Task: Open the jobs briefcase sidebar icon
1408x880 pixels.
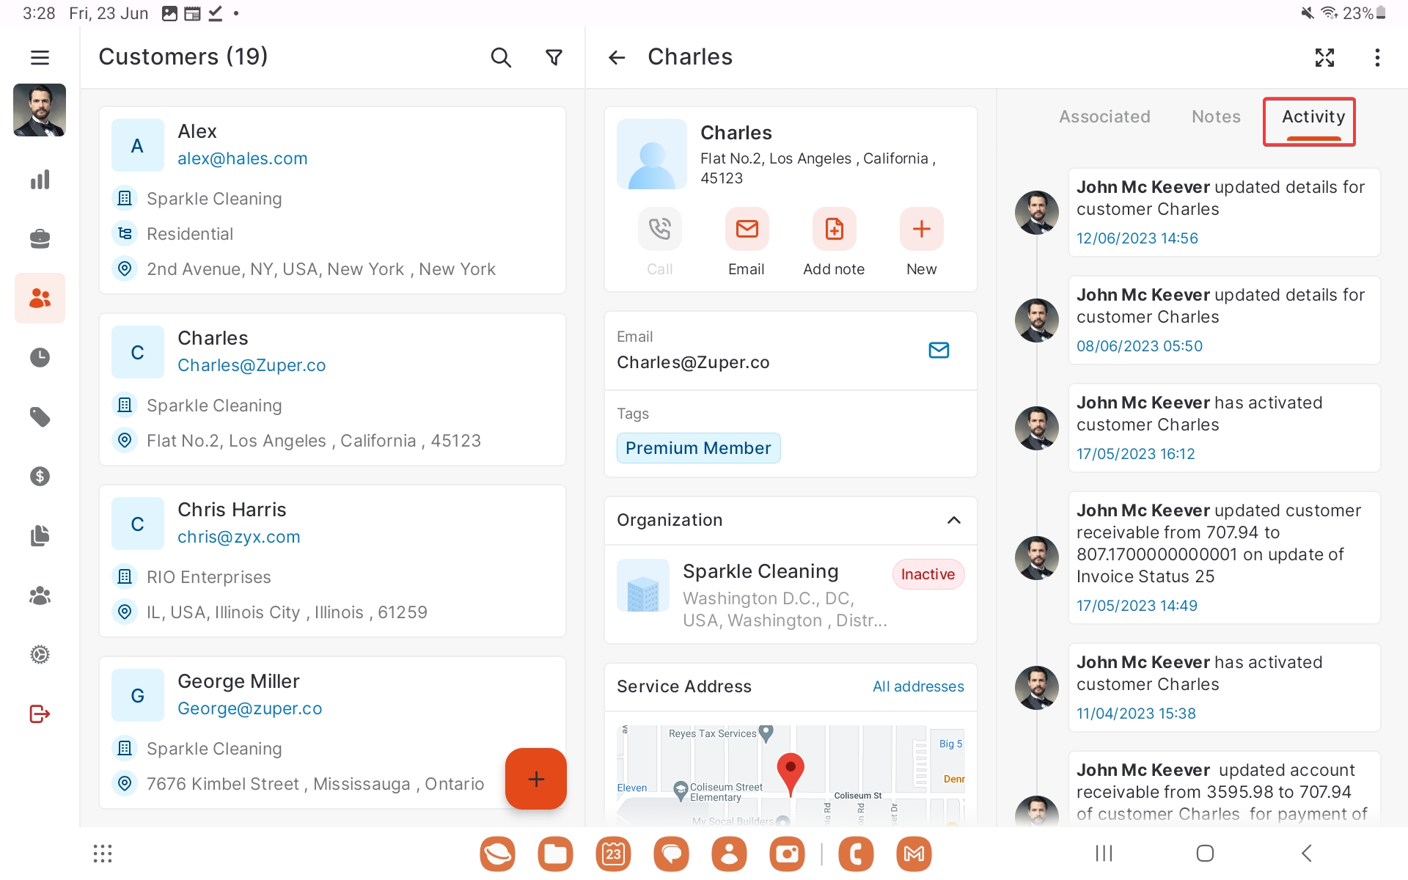Action: point(40,239)
